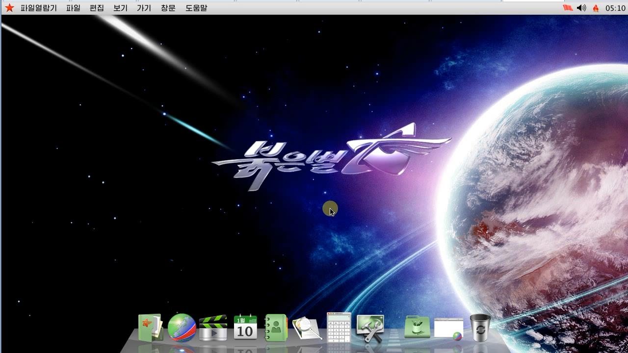Open the clapperboard video player in dock
Screen dimensions: 628x353
pyautogui.click(x=213, y=328)
